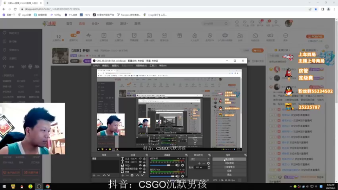The image size is (338, 190).
Task: Open OBS 设置 settings button
Action: (x=229, y=171)
